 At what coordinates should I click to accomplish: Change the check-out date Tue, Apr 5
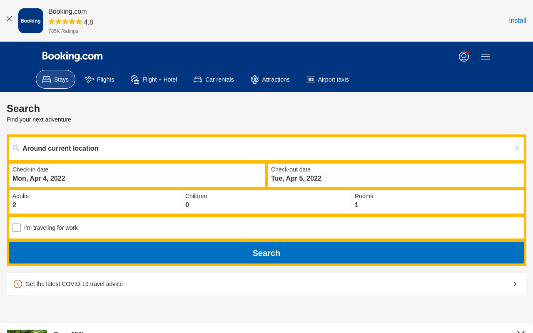coord(396,175)
